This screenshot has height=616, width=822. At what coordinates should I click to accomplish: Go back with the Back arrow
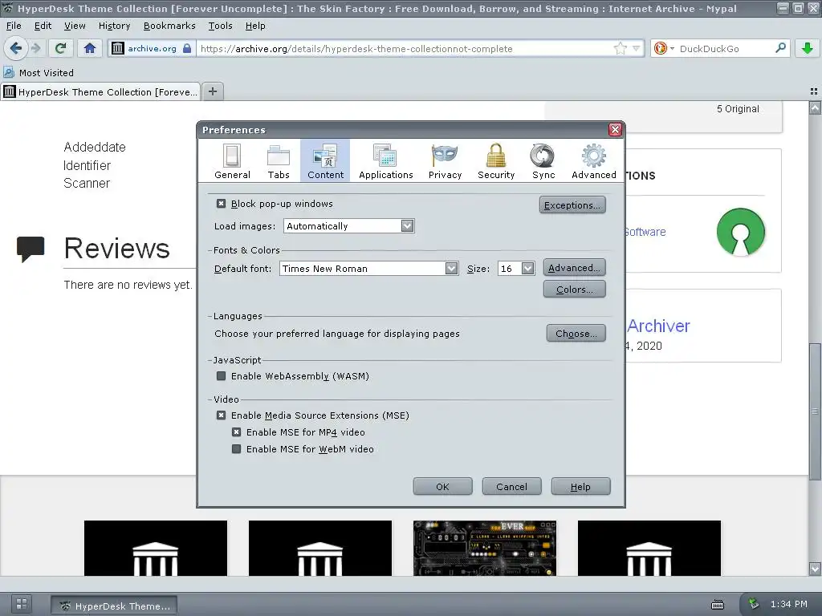click(16, 49)
